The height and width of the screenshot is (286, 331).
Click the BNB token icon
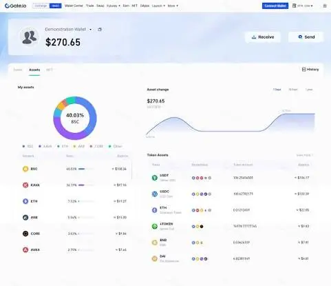click(155, 243)
